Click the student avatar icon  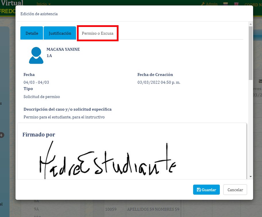pyautogui.click(x=36, y=55)
